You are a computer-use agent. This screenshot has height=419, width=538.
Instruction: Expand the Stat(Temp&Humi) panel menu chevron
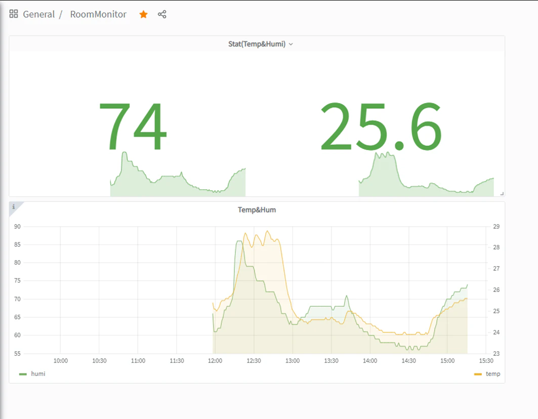291,44
